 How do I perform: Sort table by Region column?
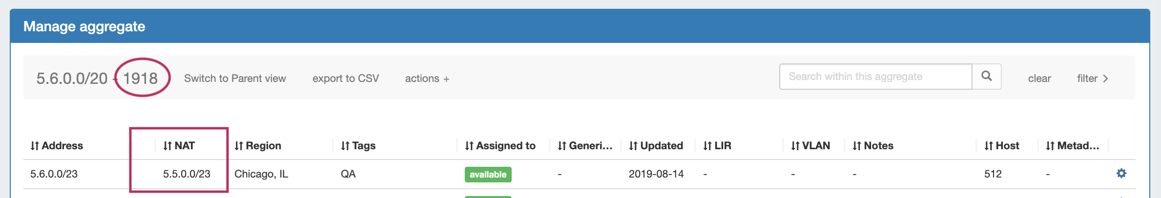point(258,146)
